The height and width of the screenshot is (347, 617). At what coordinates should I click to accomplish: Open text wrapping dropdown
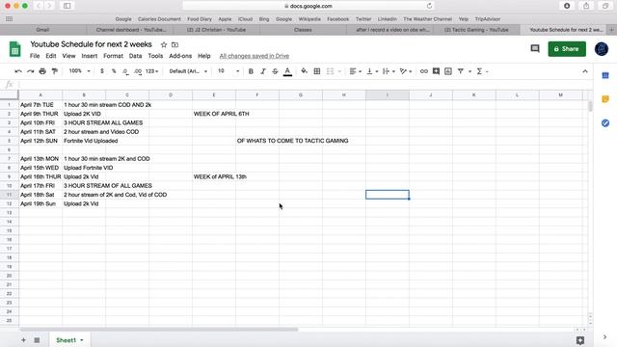coord(389,71)
